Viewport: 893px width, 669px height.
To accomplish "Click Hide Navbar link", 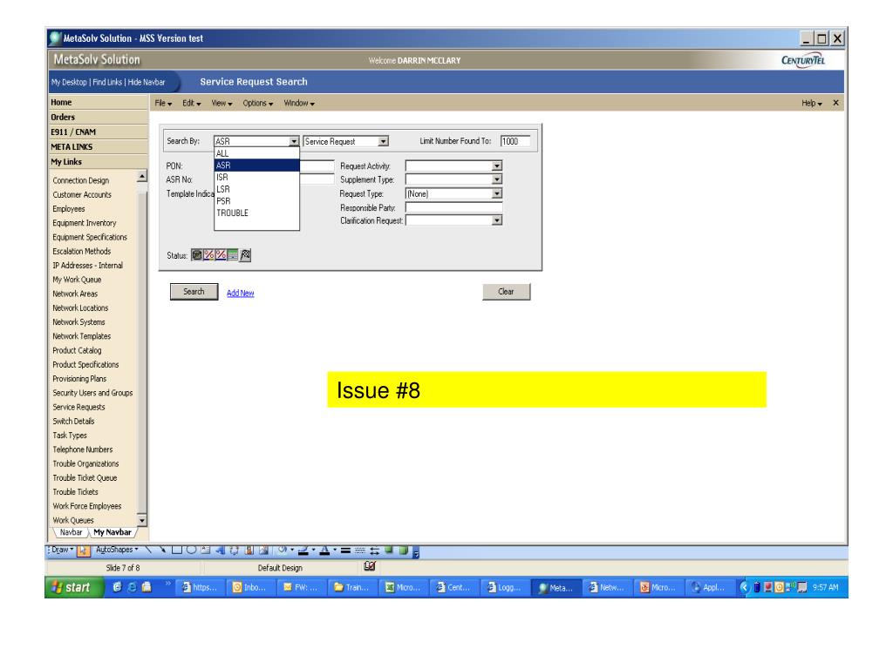I will [x=147, y=82].
